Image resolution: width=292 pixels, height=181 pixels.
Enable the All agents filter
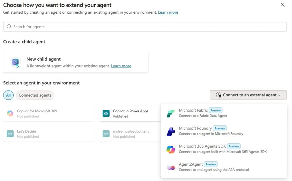point(8,95)
